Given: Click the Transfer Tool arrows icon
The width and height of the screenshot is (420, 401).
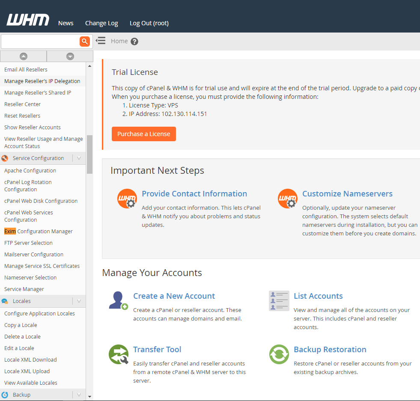Looking at the screenshot, I should (x=118, y=354).
